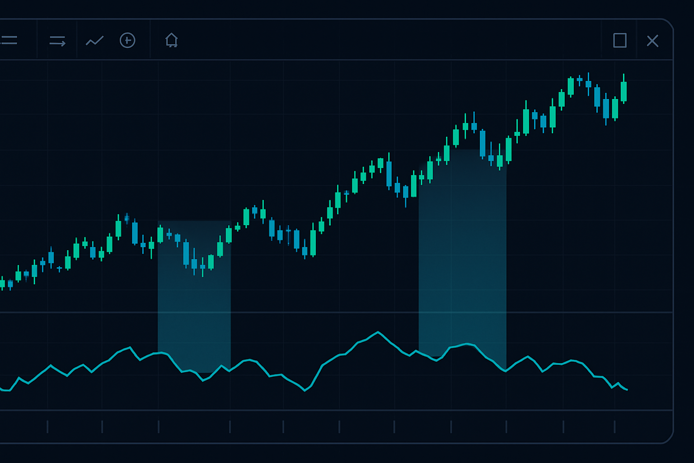Click the divider between chart and indicator panels
Viewport: 694px width, 463px height.
316,313
